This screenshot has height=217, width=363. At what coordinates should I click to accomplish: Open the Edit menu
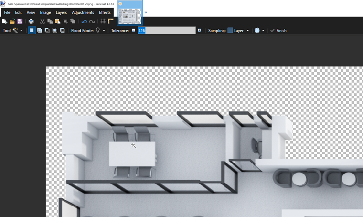pyautogui.click(x=18, y=12)
